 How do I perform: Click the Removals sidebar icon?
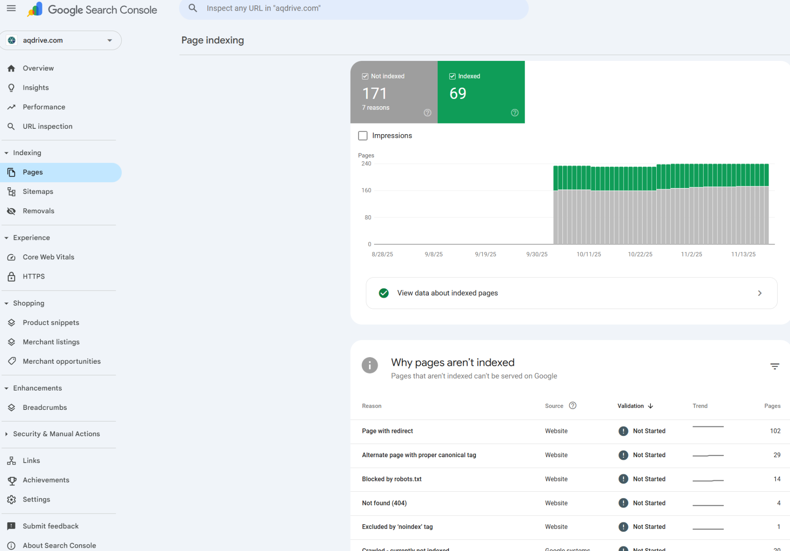pyautogui.click(x=12, y=211)
